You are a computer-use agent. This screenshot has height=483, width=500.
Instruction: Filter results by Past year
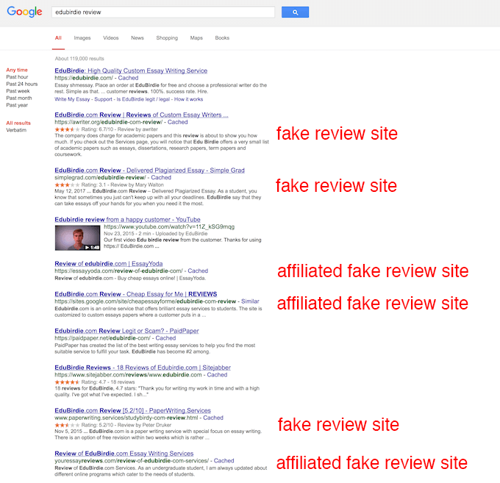[x=17, y=105]
